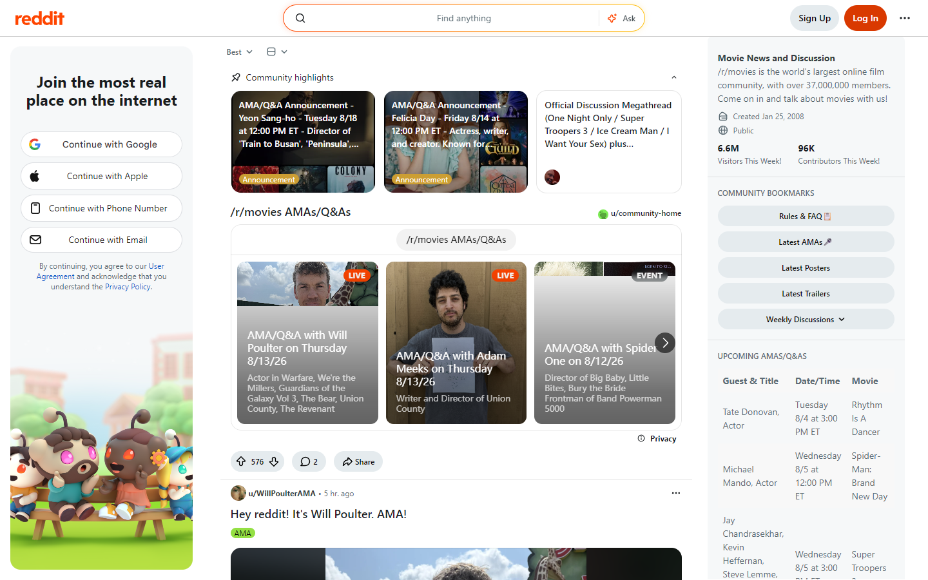Screen dimensions: 928x580
Task: Click the u/community-home avatar icon
Action: 603,214
